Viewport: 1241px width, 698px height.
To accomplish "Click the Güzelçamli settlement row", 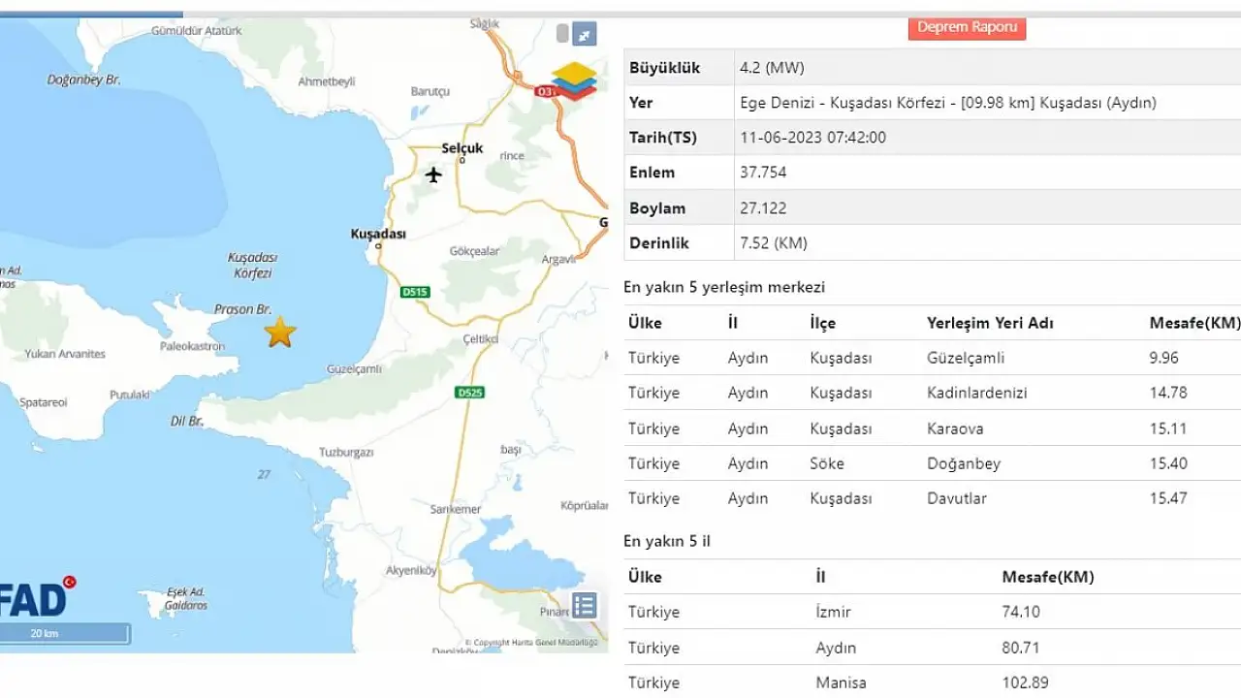I will point(965,358).
